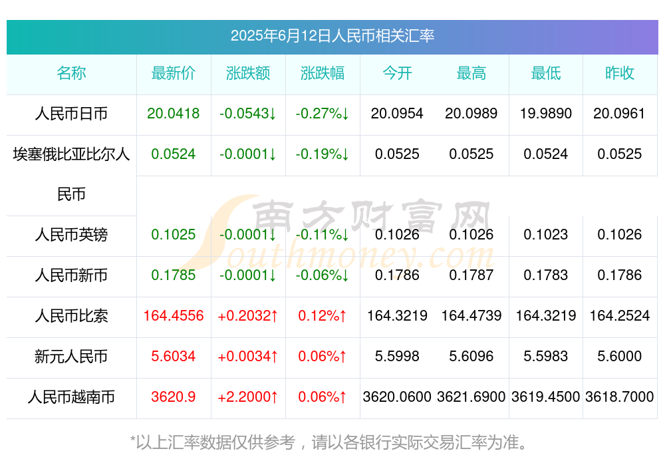Click the 昨收 column header
Image resolution: width=665 pixels, height=463 pixels.
click(x=620, y=73)
